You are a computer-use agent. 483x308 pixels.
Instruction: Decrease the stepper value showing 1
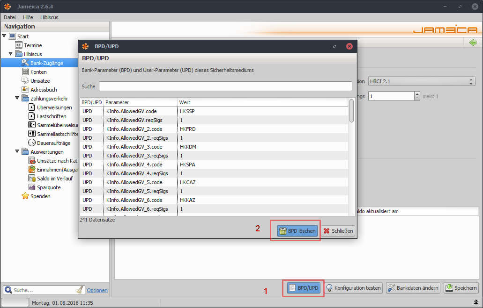coord(417,98)
